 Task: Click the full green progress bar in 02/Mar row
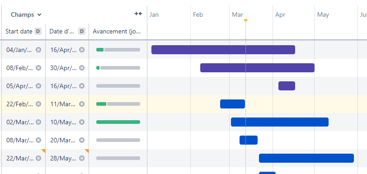118,122
